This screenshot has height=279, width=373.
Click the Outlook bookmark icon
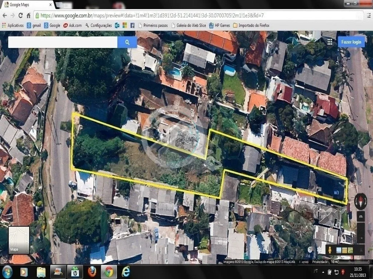[117, 25]
